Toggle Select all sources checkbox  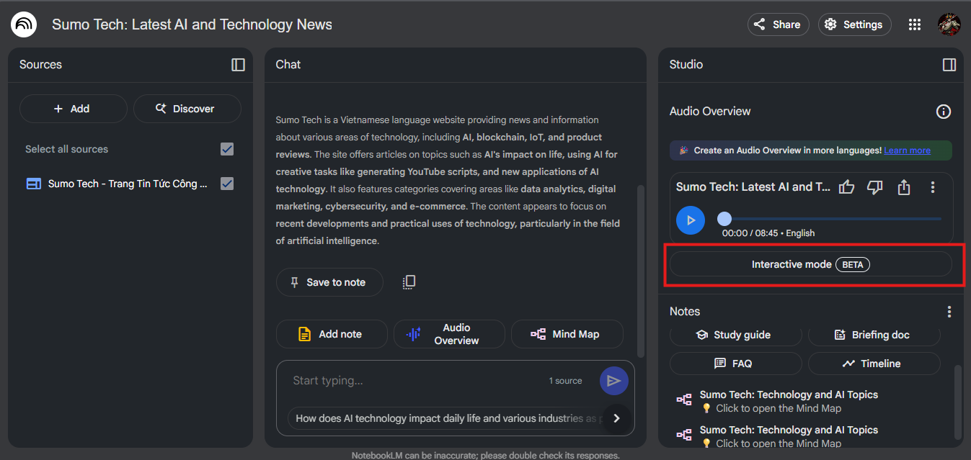(x=227, y=149)
